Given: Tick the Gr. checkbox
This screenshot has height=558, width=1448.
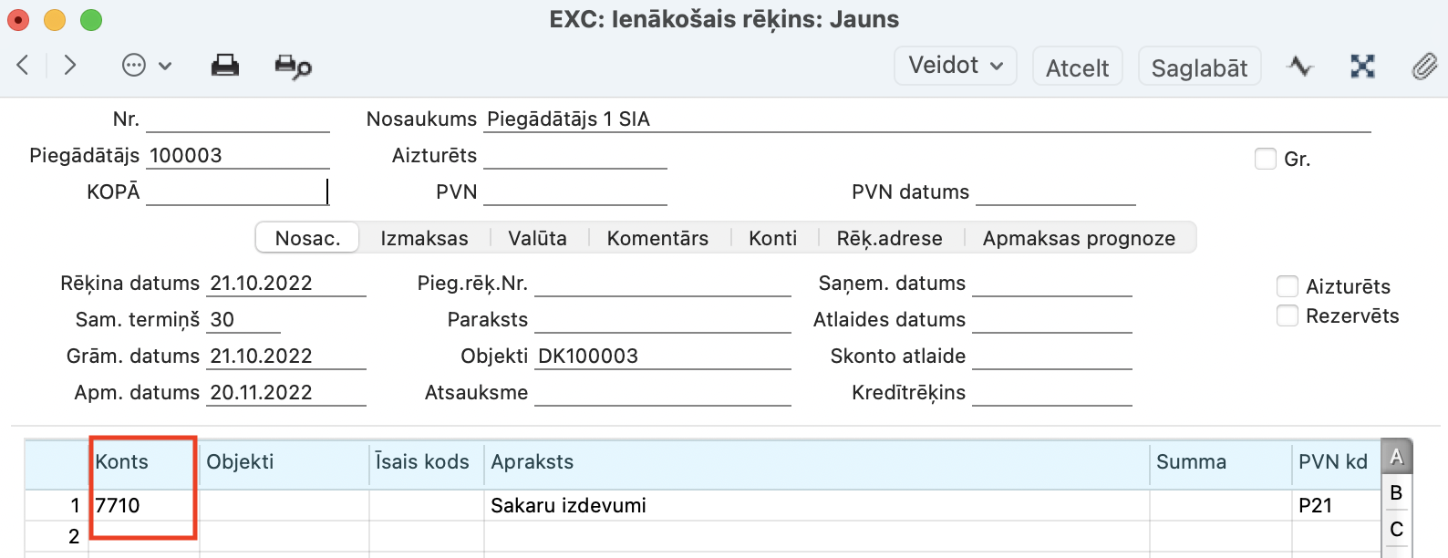Looking at the screenshot, I should (x=1266, y=159).
